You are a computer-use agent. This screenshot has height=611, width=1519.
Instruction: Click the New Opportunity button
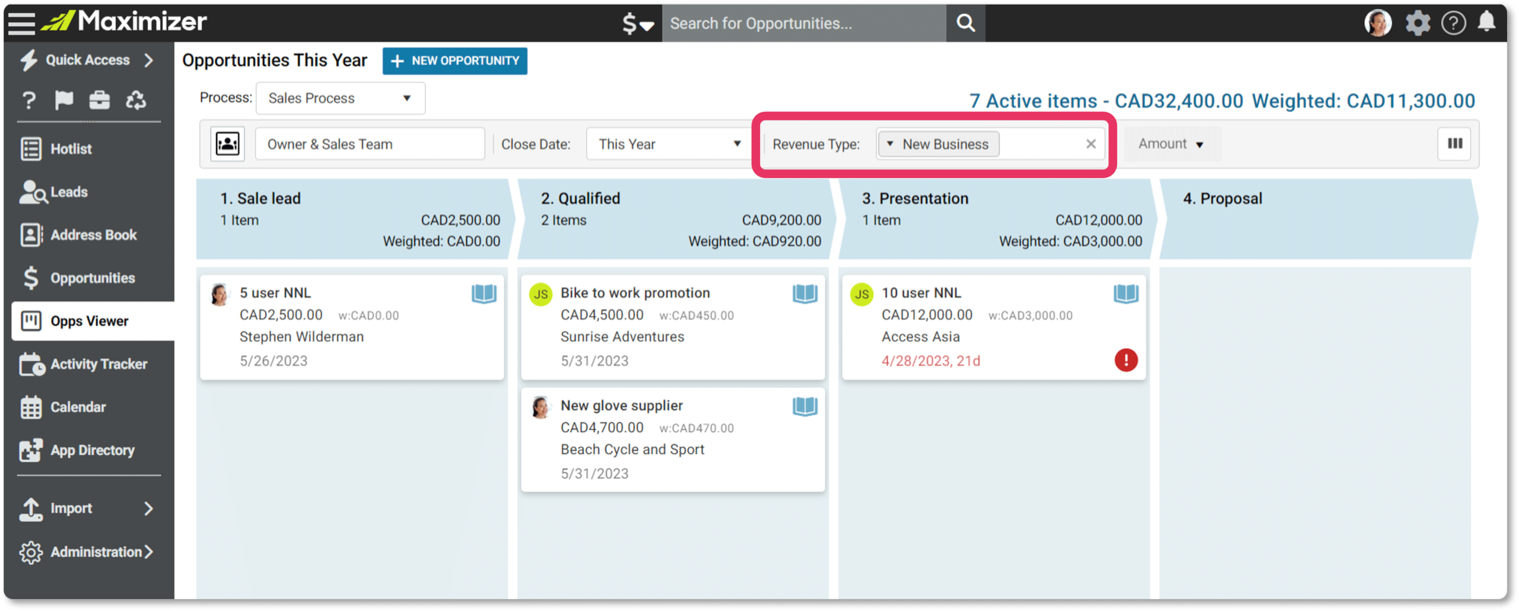click(455, 61)
